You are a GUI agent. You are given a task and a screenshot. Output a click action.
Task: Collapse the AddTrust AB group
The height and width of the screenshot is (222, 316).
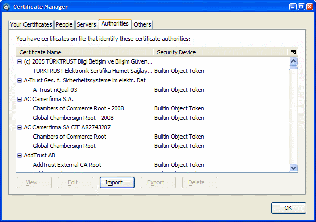point(19,155)
